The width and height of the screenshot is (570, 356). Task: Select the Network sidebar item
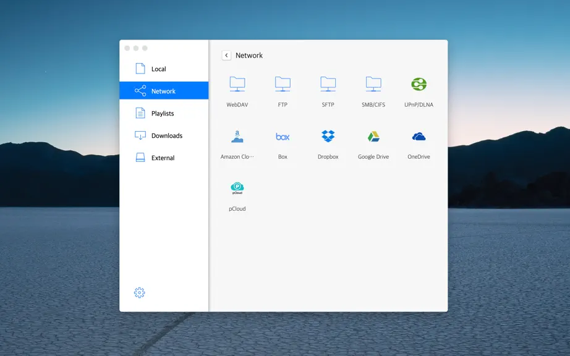tap(164, 90)
